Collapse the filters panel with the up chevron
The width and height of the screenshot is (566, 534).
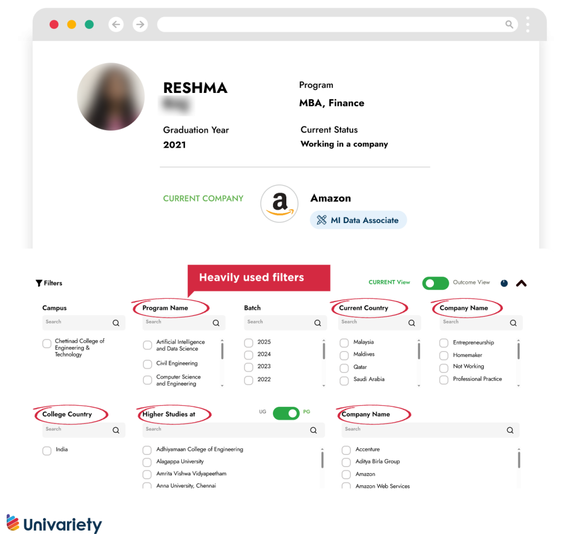pyautogui.click(x=521, y=284)
